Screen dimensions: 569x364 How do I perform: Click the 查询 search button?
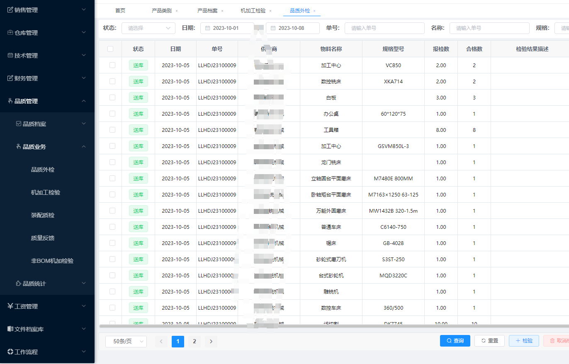455,341
